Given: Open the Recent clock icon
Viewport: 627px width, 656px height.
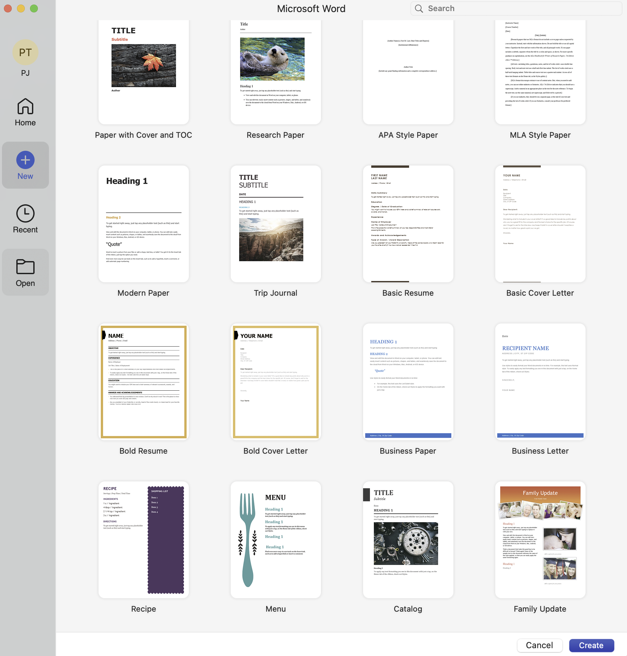Looking at the screenshot, I should tap(25, 213).
